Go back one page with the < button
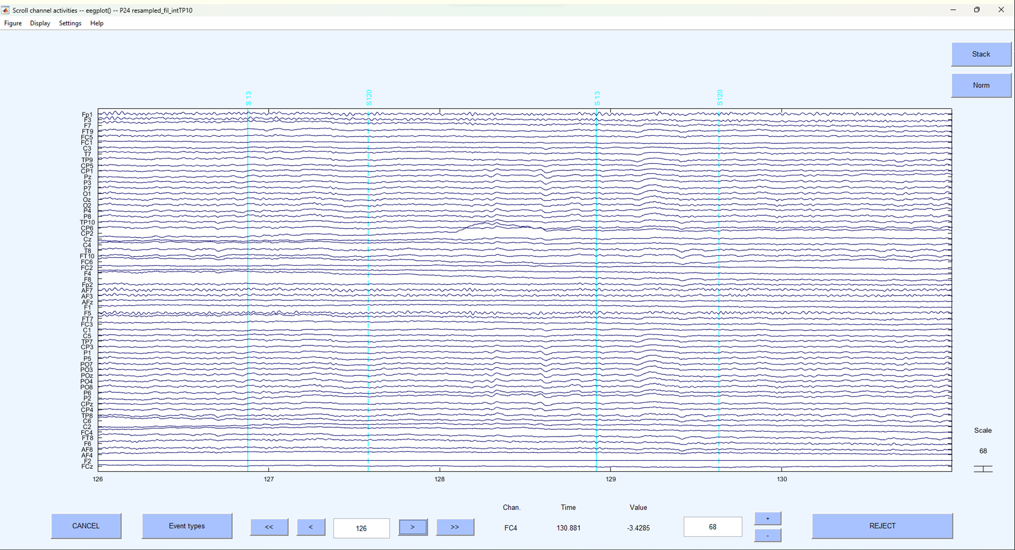Screen dimensions: 1015x550 311,527
